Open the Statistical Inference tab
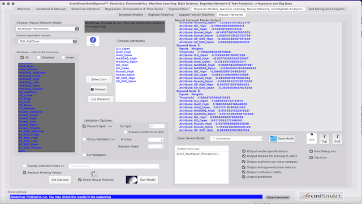362x204 pixels. (85, 9)
